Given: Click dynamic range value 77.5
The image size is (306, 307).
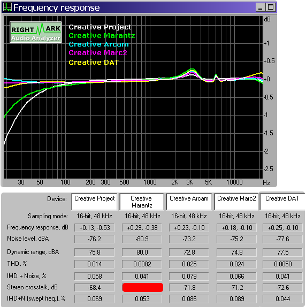Looking at the screenshot, I should click(x=282, y=252).
